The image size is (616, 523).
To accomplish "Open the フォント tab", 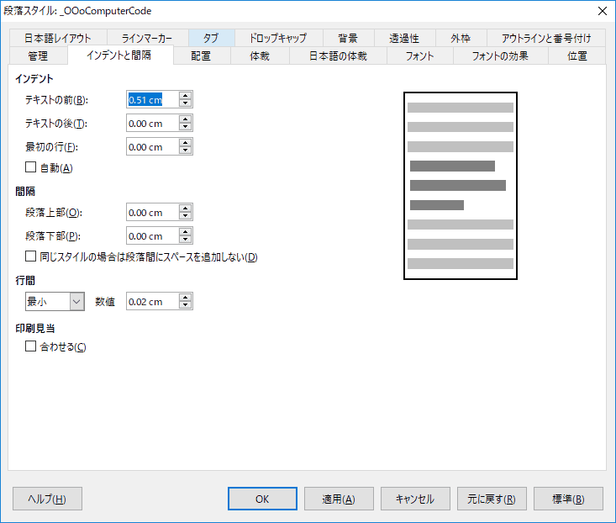I will click(x=419, y=55).
